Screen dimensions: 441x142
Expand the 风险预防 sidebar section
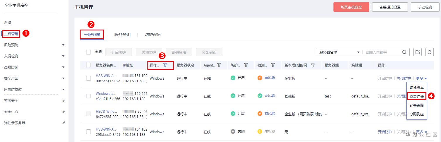pos(63,45)
